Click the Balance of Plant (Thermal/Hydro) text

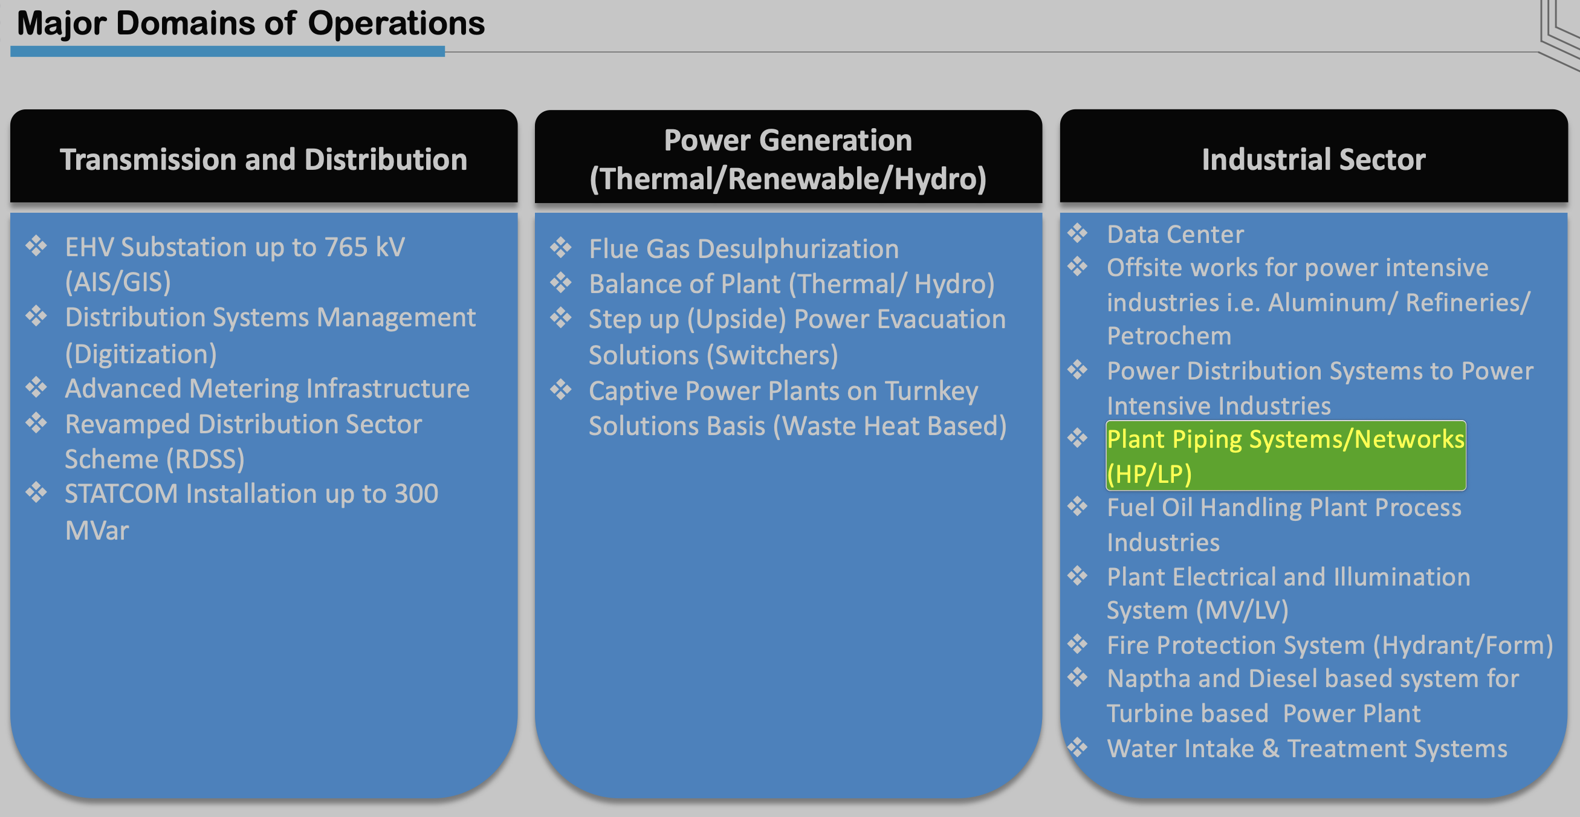(x=791, y=283)
